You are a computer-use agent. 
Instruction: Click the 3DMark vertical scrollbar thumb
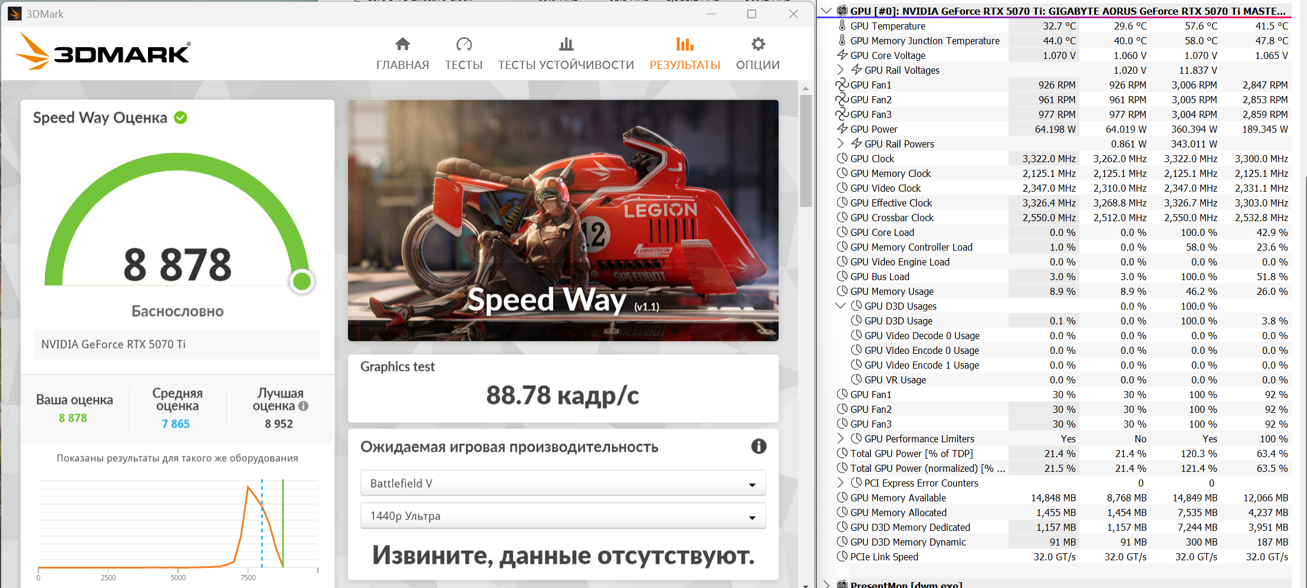pos(806,150)
